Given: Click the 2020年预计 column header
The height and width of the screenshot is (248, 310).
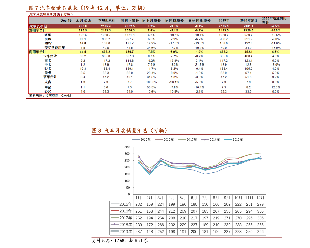Looking at the screenshot, I should click(x=249, y=21).
